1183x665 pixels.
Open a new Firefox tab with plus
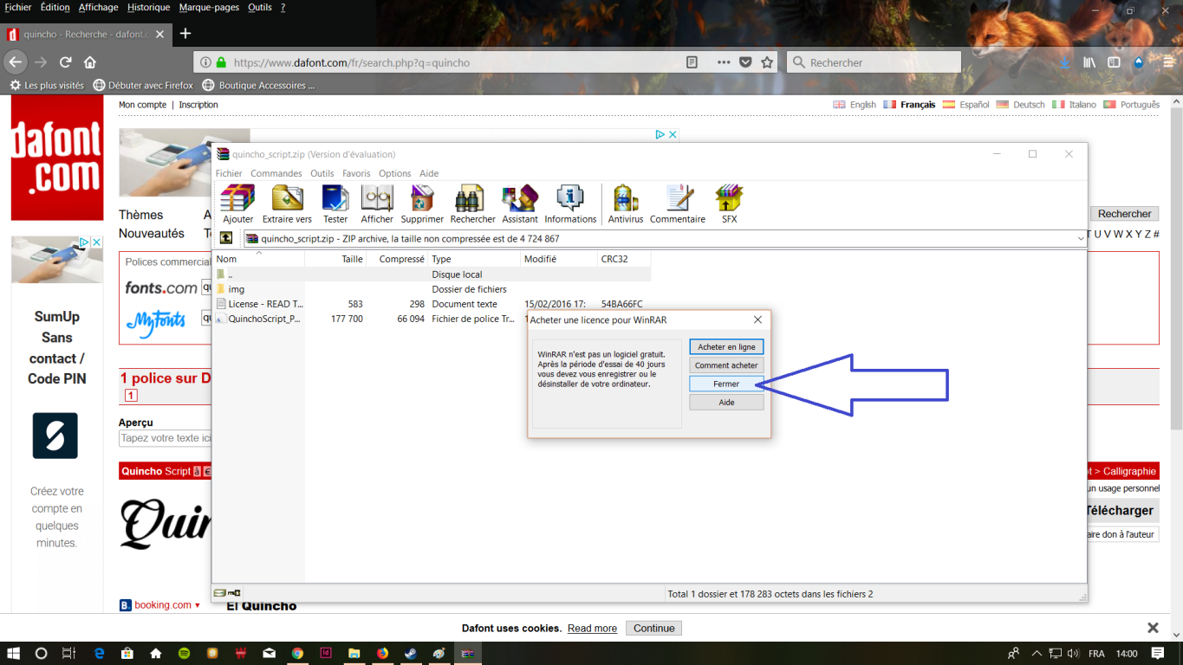point(185,34)
